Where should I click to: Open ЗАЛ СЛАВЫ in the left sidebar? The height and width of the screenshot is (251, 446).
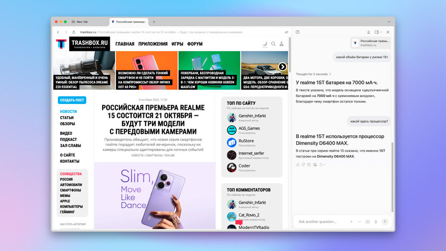70,145
